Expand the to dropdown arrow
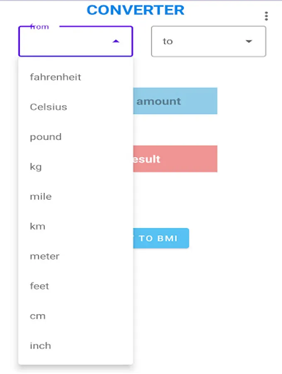282x374 pixels. (249, 41)
